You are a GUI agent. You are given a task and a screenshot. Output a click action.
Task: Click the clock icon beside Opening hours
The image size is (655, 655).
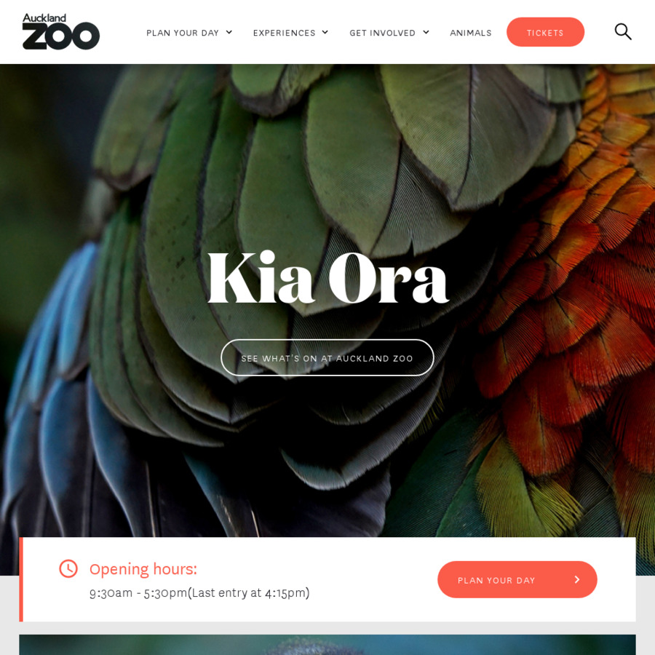point(68,568)
